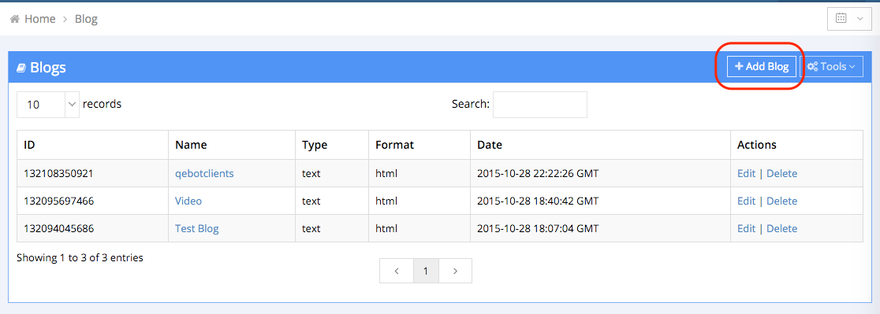Expand the records-per-page dropdown
This screenshot has width=880, height=314.
[48, 104]
